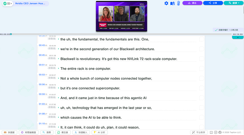Open 時間編輯器 time editor
The height and width of the screenshot is (135, 244).
[29, 132]
